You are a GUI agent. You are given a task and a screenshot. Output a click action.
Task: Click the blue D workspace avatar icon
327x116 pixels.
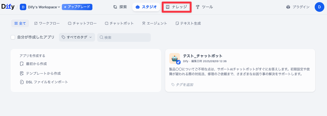[x=23, y=7]
